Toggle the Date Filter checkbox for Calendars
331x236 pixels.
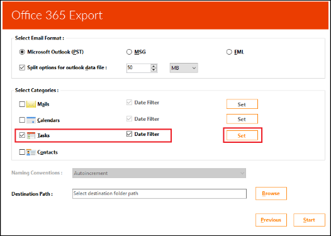[129, 119]
